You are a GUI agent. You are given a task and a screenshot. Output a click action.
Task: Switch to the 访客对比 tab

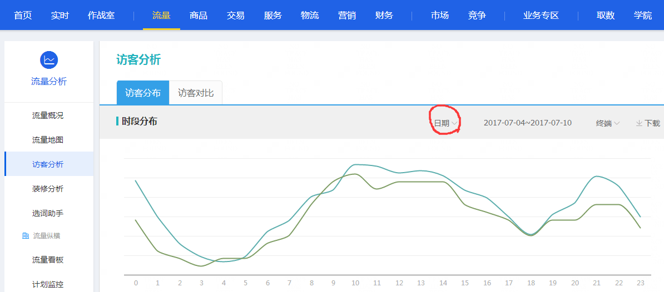[x=196, y=93]
